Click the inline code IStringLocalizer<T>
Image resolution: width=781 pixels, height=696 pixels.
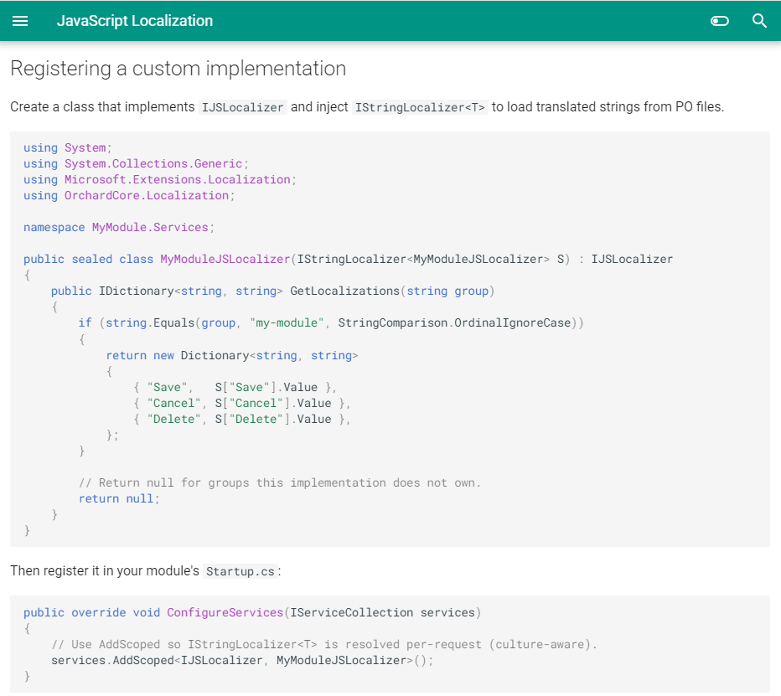[420, 107]
